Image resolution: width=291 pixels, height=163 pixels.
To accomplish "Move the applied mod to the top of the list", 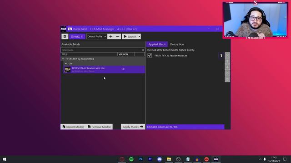I will 227,55.
